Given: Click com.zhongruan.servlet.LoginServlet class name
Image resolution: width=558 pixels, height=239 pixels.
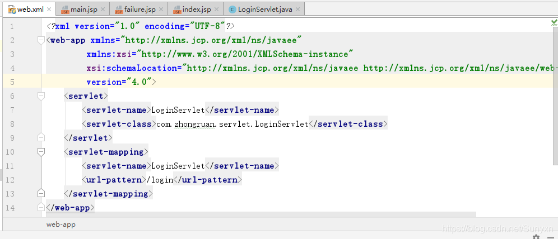Looking at the screenshot, I should pyautogui.click(x=232, y=124).
